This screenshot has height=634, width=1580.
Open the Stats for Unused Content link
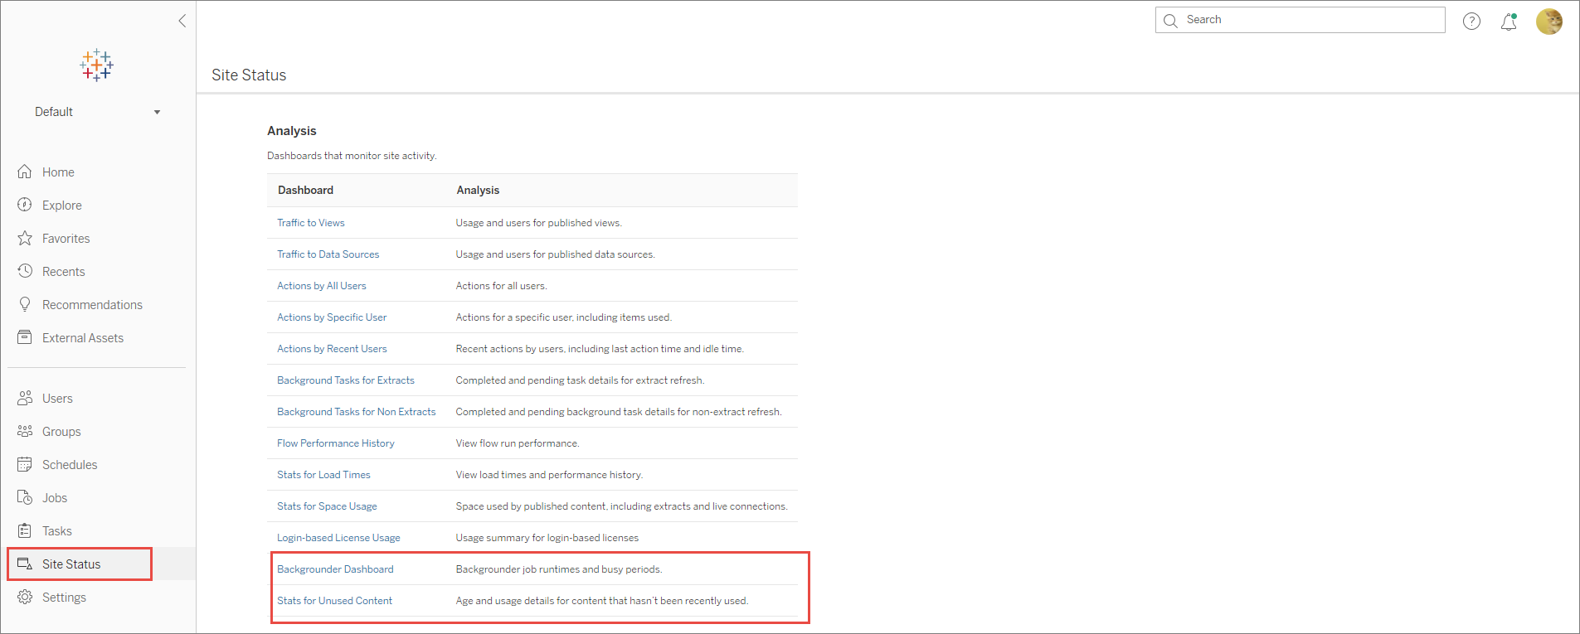point(334,601)
